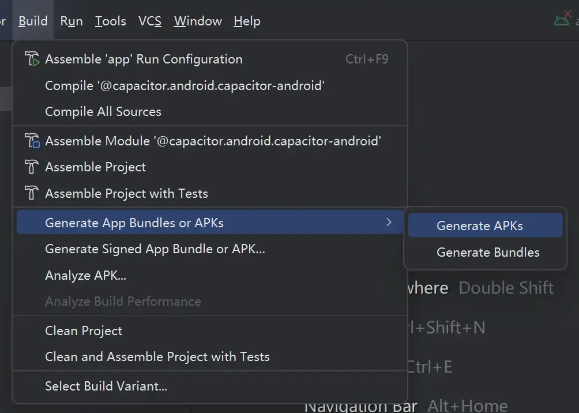Open the Build menu
579x413 pixels.
33,21
